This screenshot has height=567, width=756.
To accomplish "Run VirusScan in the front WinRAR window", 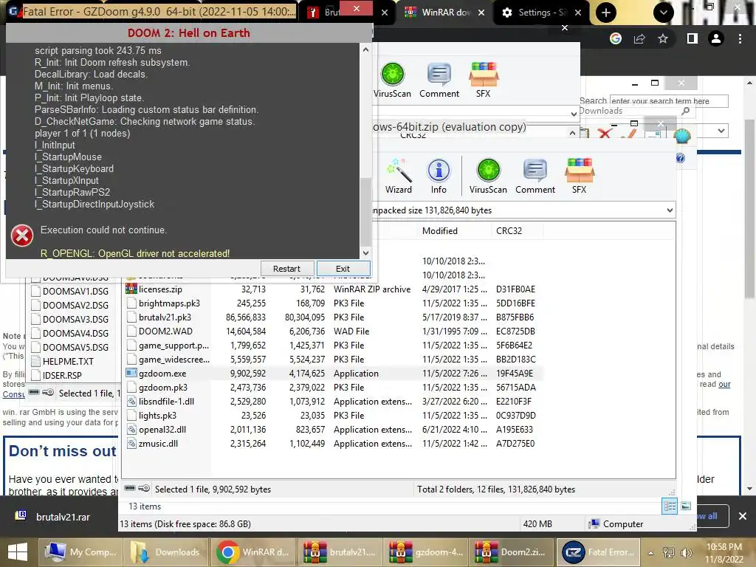I will point(488,176).
